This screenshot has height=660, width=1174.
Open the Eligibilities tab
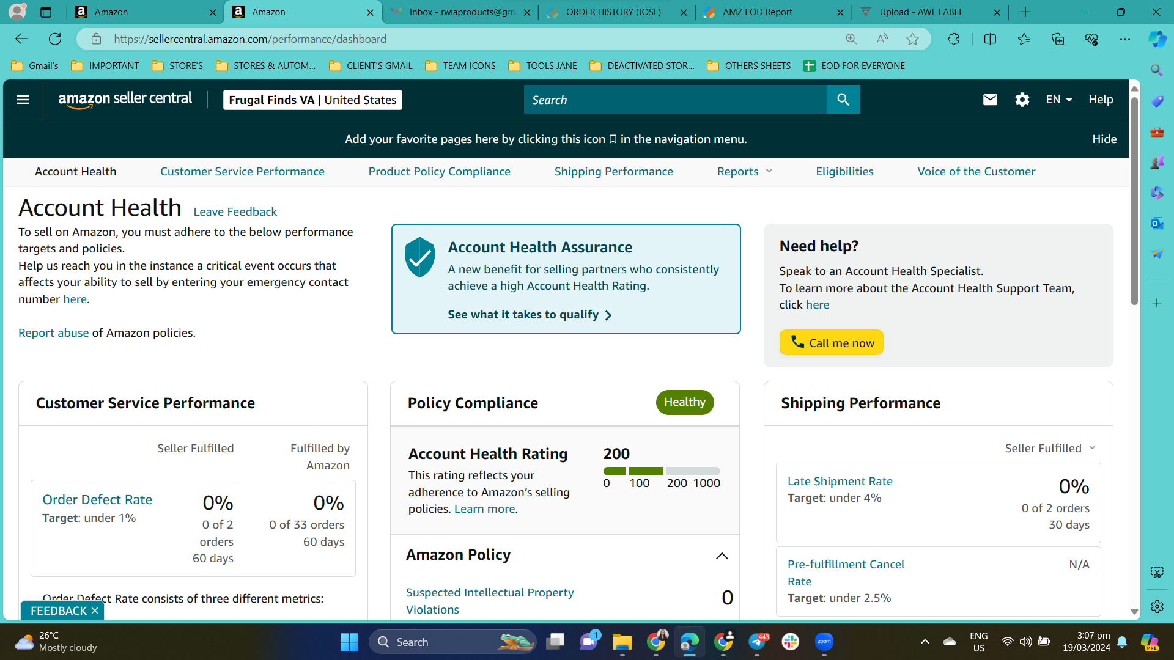pos(844,172)
